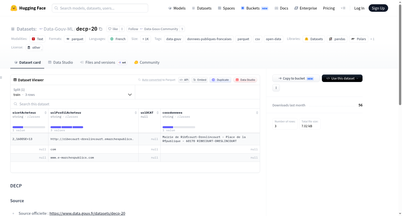Open the Community tab
The width and height of the screenshot is (402, 216).
tap(147, 62)
